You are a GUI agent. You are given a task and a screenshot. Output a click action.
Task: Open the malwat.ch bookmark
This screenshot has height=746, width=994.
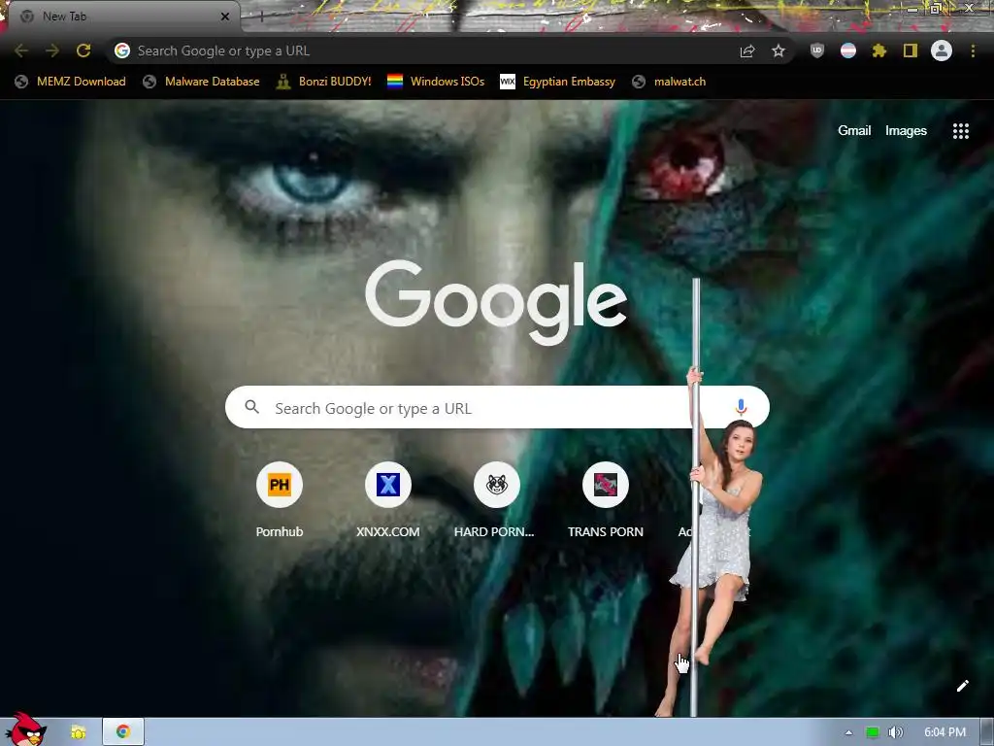click(669, 82)
